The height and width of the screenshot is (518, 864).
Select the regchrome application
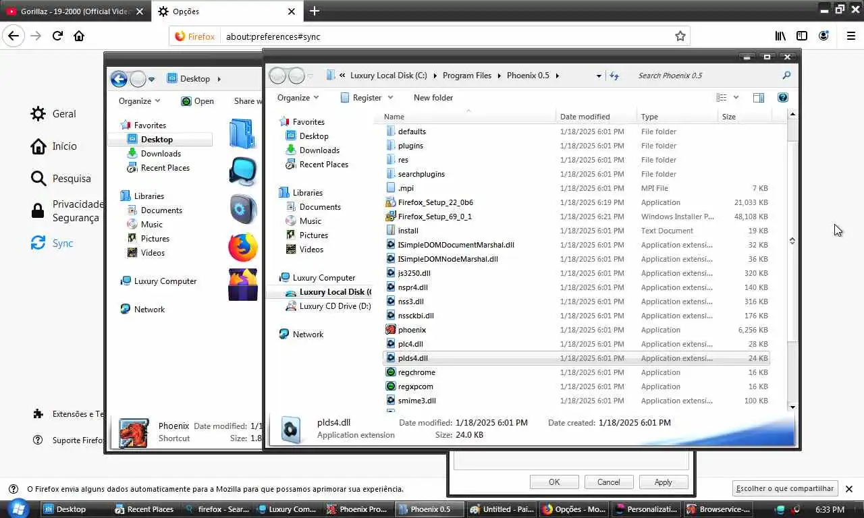tap(416, 372)
